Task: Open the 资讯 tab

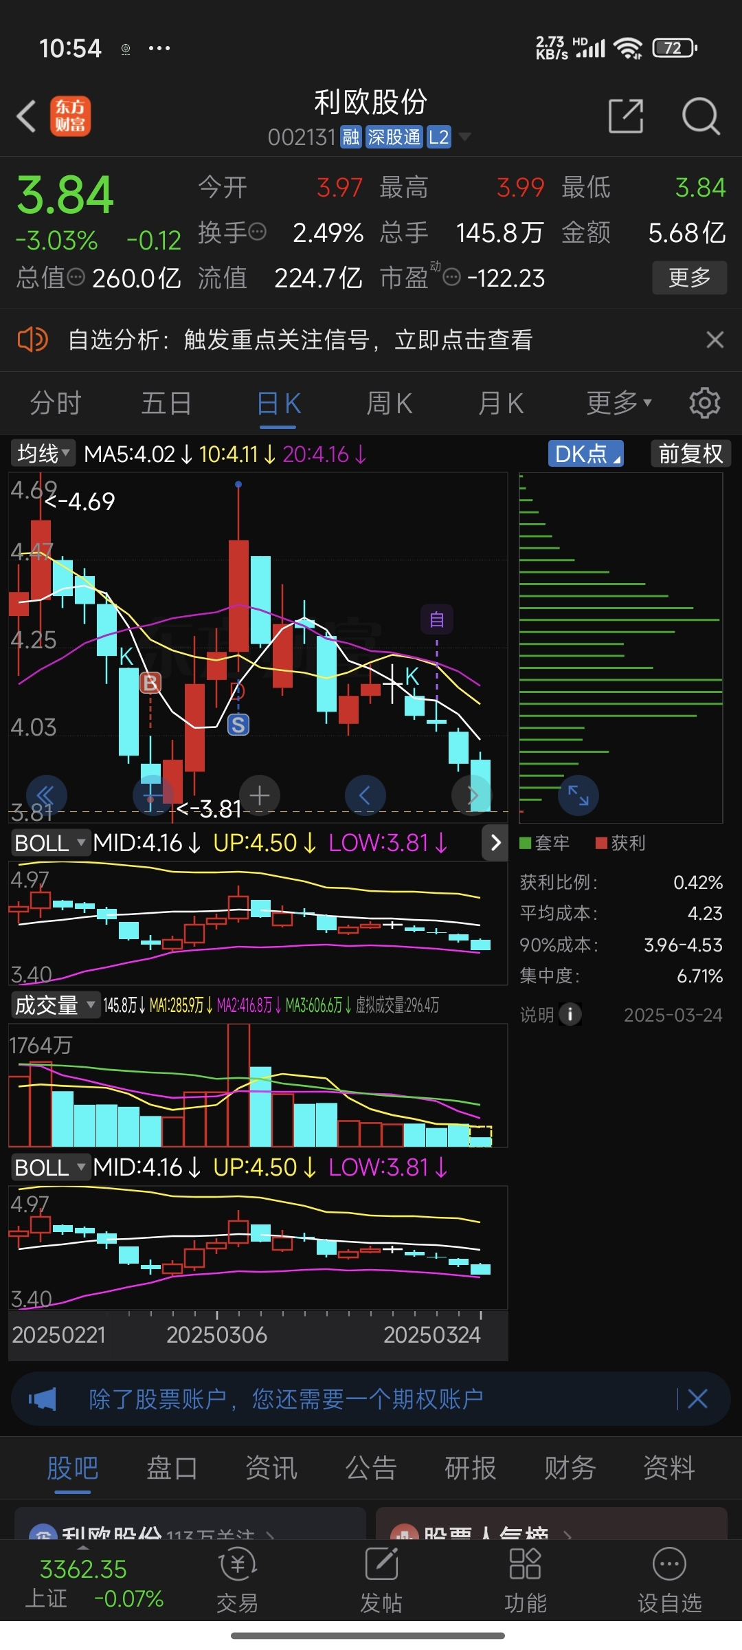Action: pyautogui.click(x=271, y=1468)
